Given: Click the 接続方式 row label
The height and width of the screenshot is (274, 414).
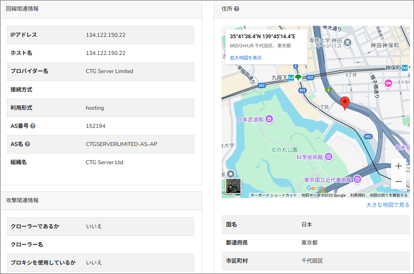Looking at the screenshot, I should pos(21,89).
